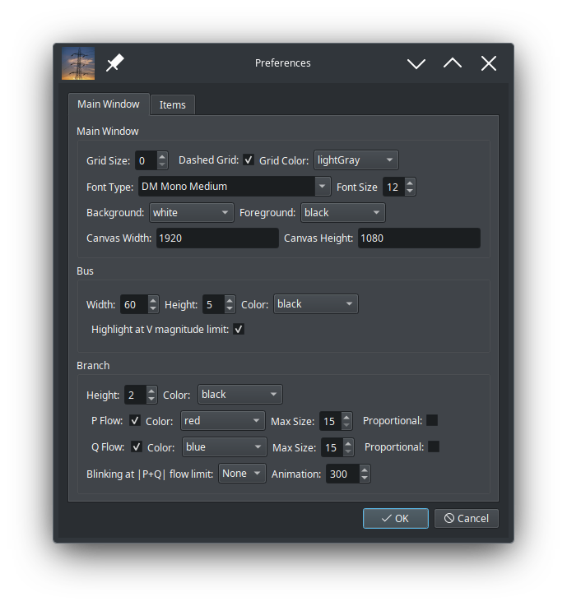Increase the Bus Width value
Screen dimensions: 567x606
pos(153,300)
